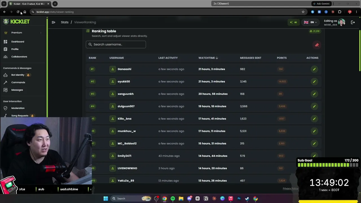This screenshot has width=361, height=203.
Task: Sort by the Points column header
Action: (282, 58)
